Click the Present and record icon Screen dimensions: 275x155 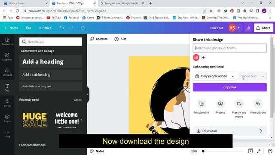click(239, 104)
